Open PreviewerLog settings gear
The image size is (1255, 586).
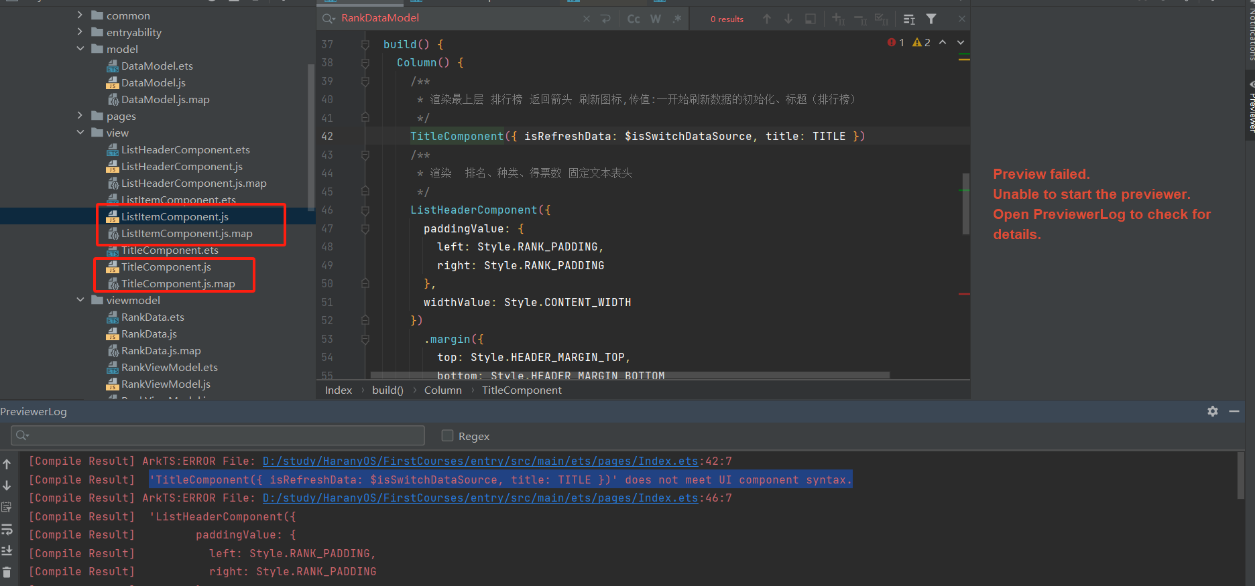tap(1213, 411)
